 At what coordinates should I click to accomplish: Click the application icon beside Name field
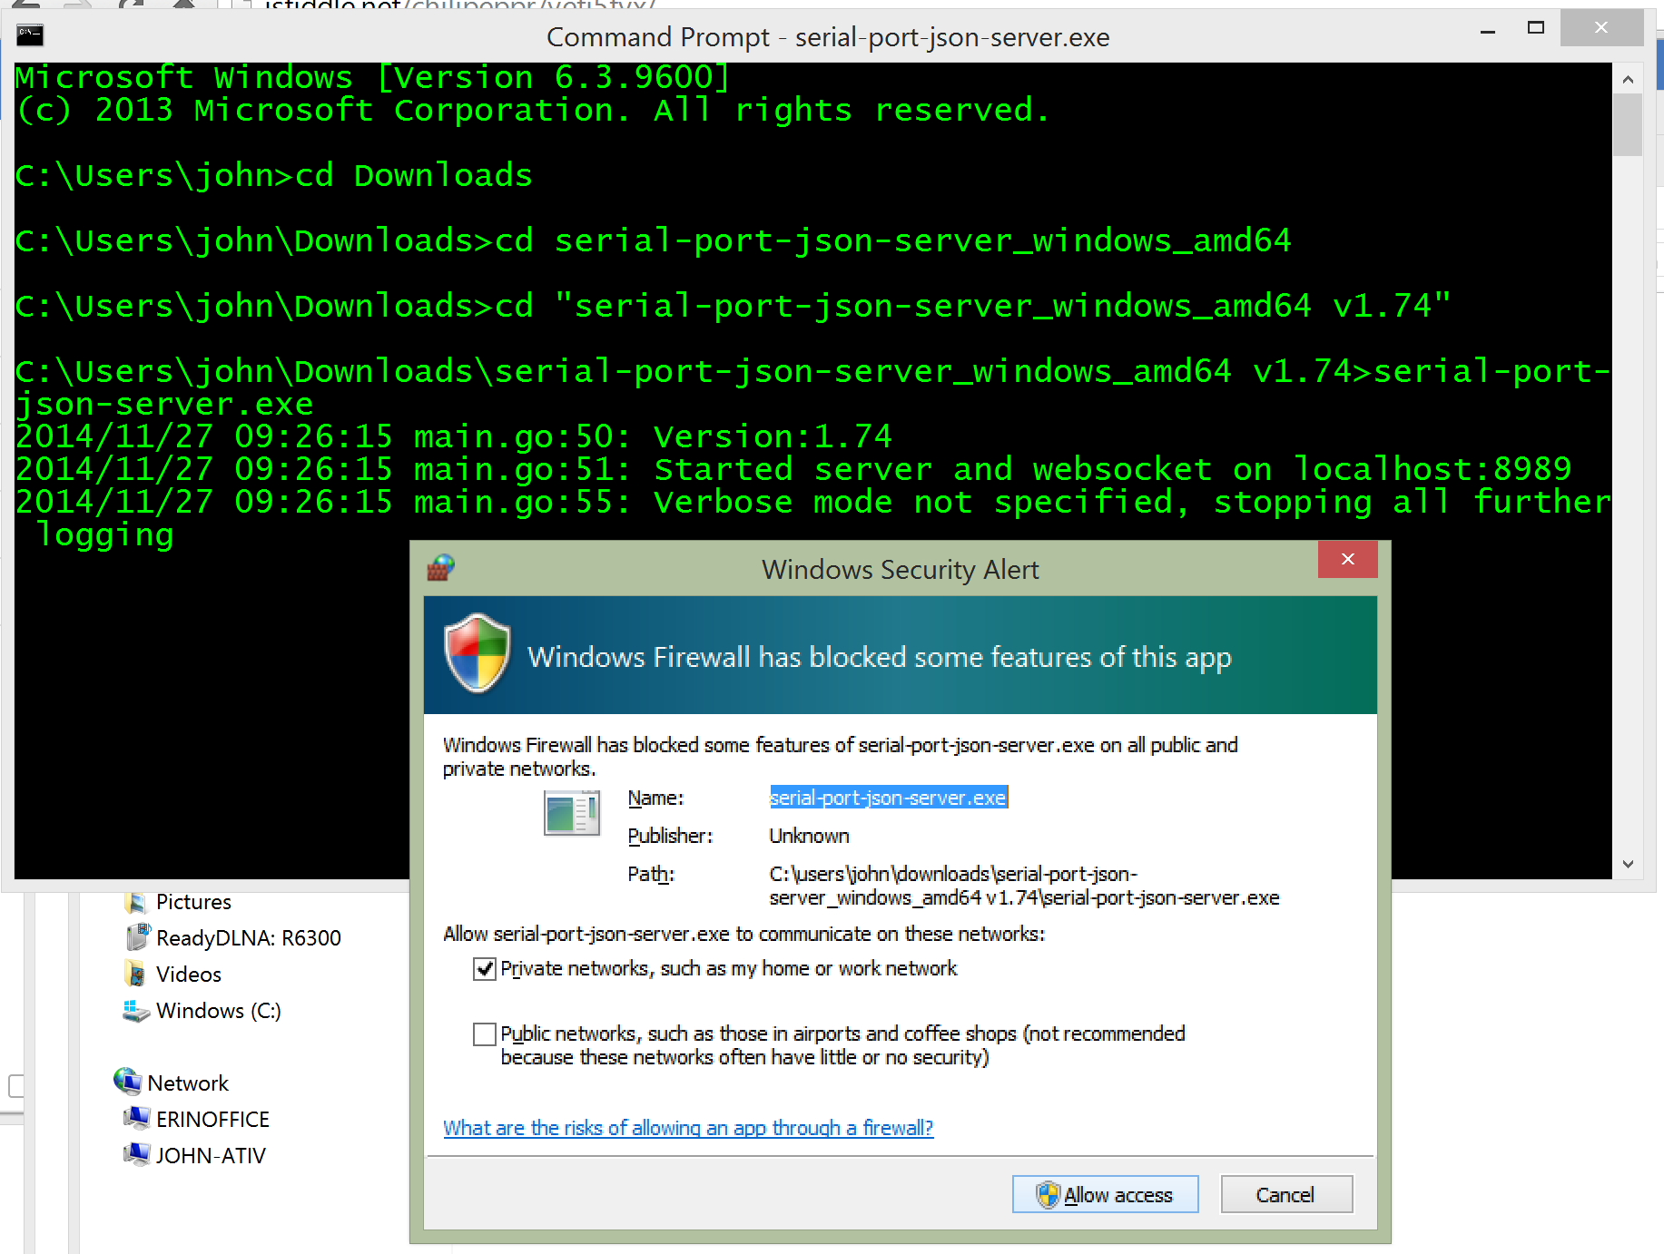click(571, 812)
